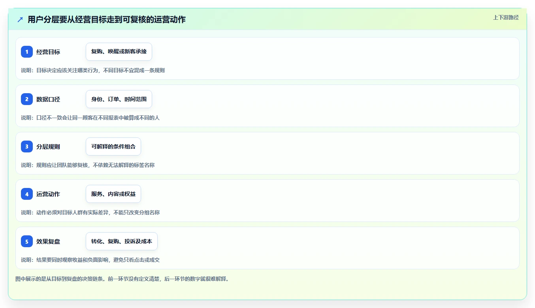Click step number badge 4
This screenshot has width=535, height=308.
[27, 194]
